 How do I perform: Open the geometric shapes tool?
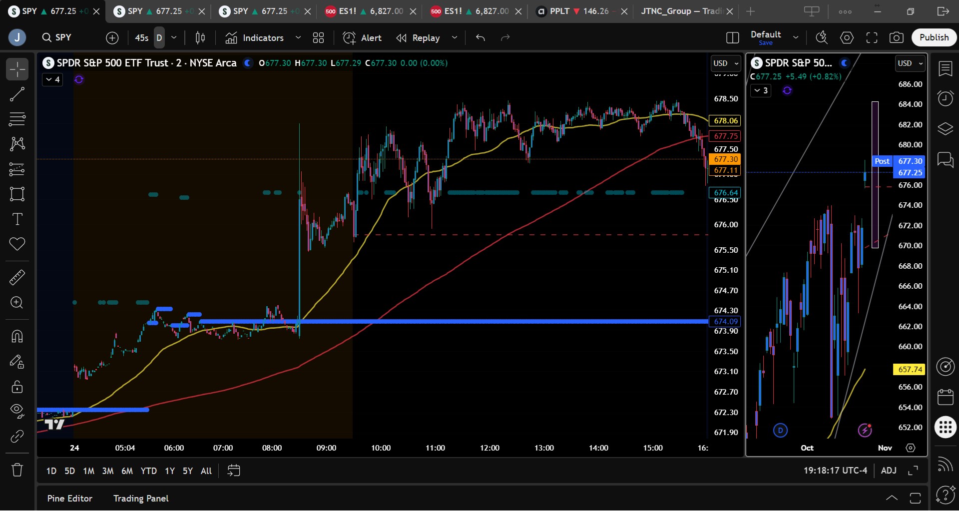(17, 194)
